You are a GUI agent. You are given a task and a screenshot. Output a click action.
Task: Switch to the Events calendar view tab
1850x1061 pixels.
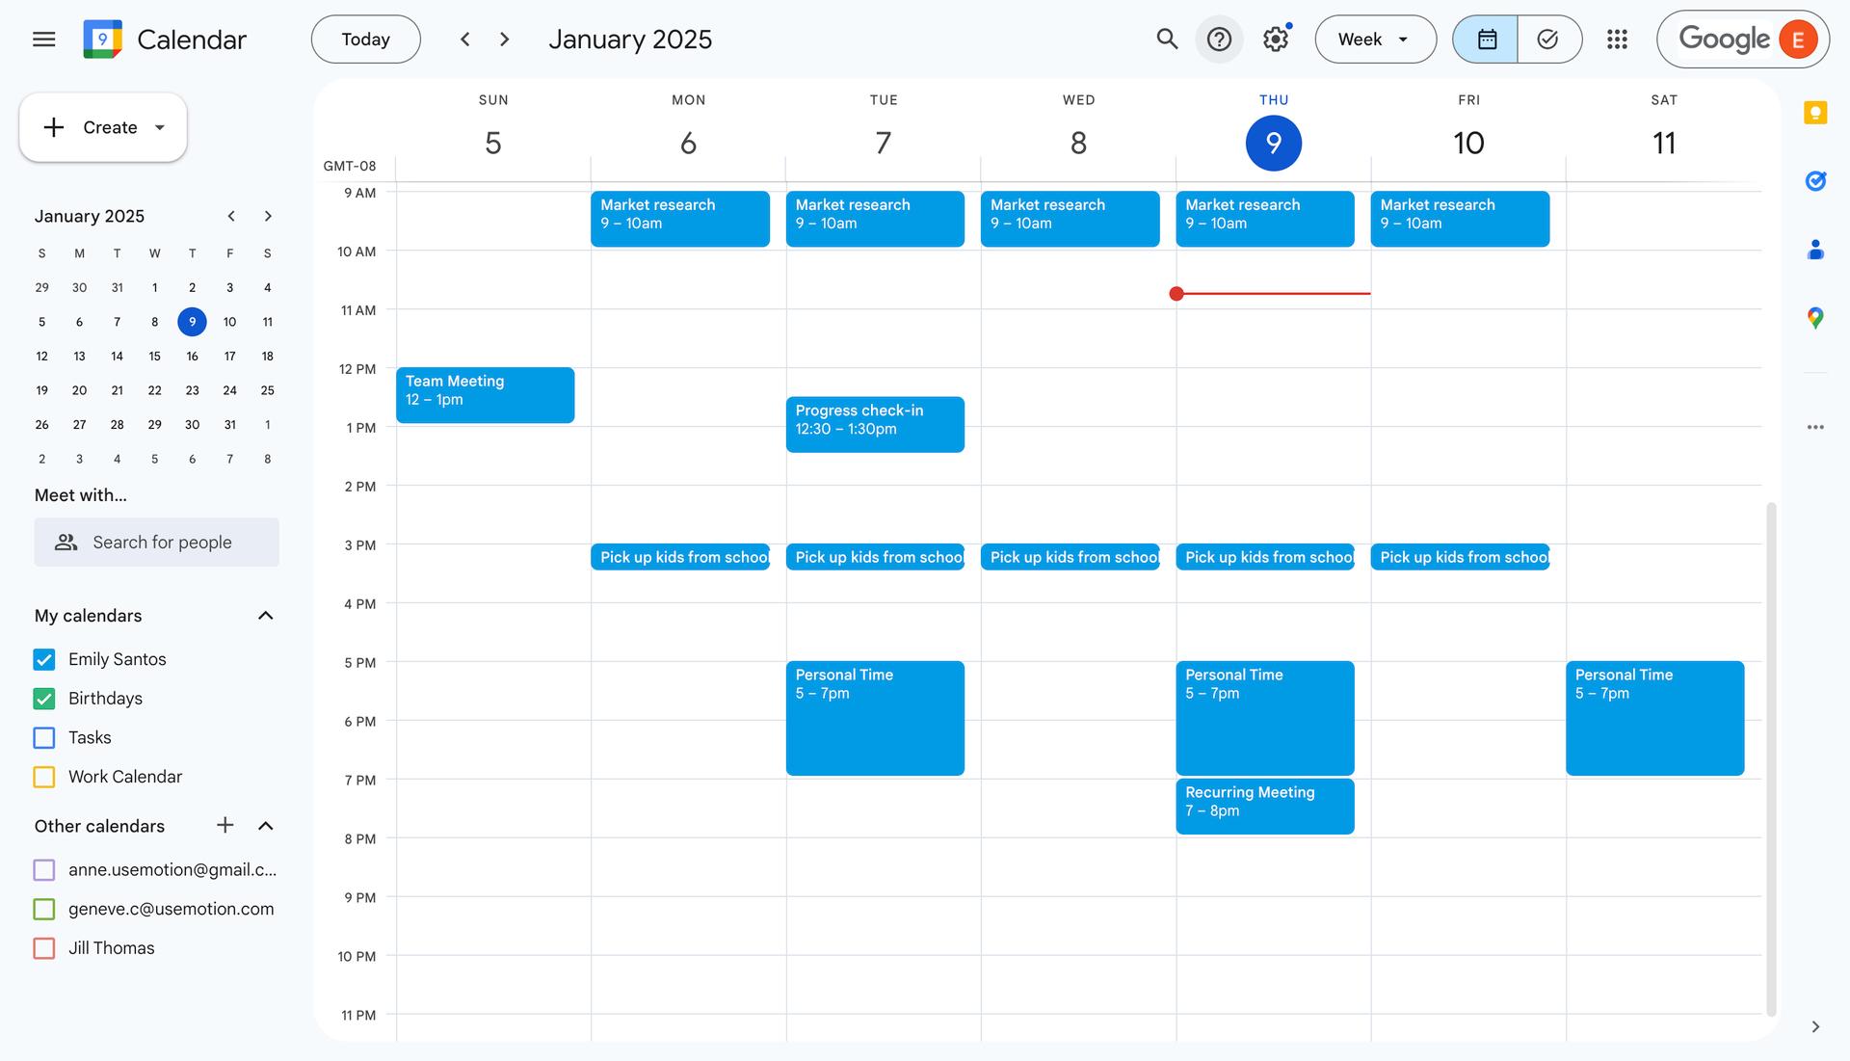pyautogui.click(x=1485, y=39)
